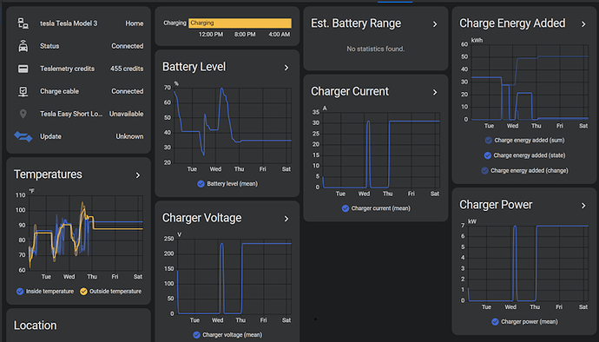599x342 pixels.
Task: Open the Est. Battery Range heading
Action: (x=356, y=23)
